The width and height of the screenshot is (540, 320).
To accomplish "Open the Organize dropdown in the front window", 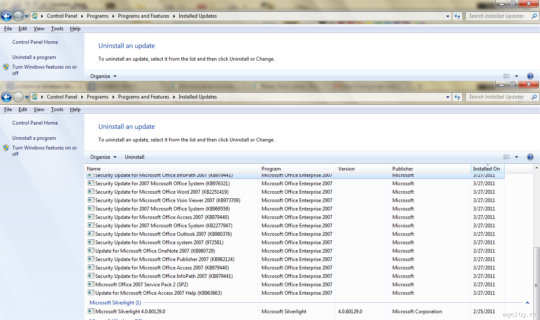I will (103, 157).
